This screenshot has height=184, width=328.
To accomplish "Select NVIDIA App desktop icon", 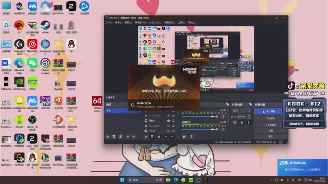I will [19, 83].
